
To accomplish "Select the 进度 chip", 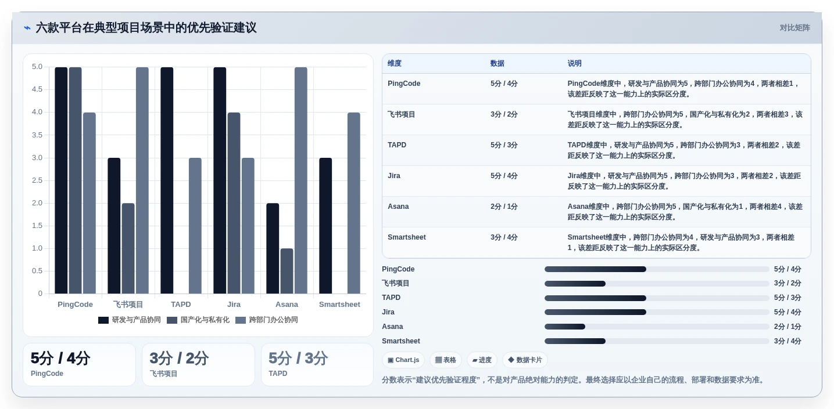I will 482,360.
